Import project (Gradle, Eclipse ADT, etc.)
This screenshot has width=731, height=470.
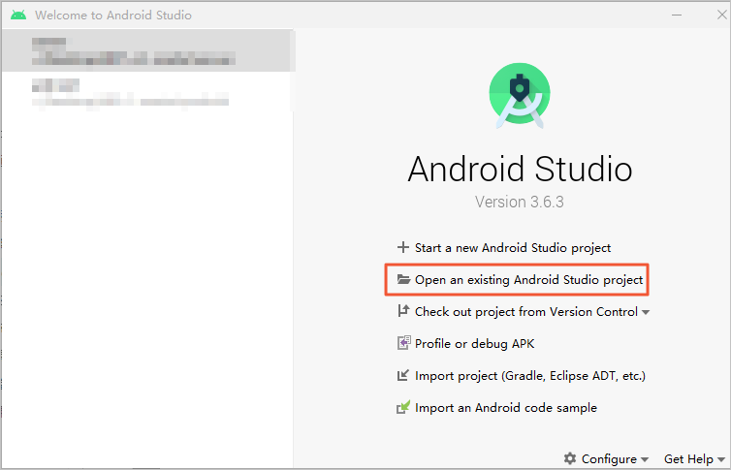click(x=530, y=375)
